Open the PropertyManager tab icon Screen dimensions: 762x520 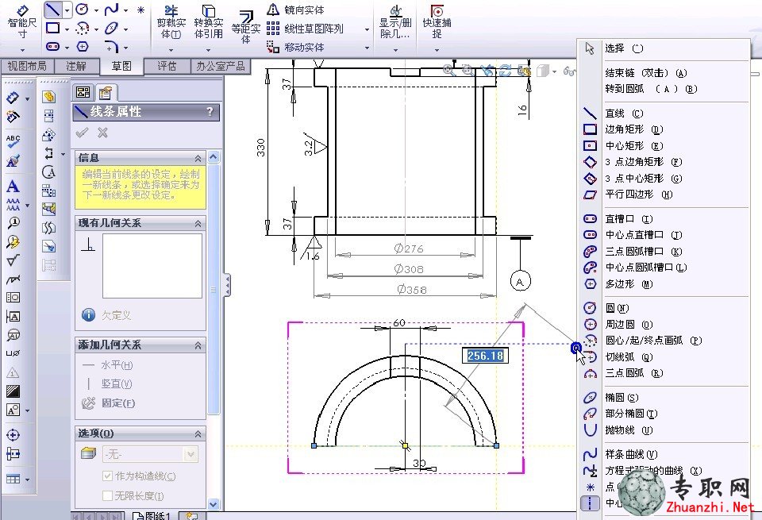point(105,92)
